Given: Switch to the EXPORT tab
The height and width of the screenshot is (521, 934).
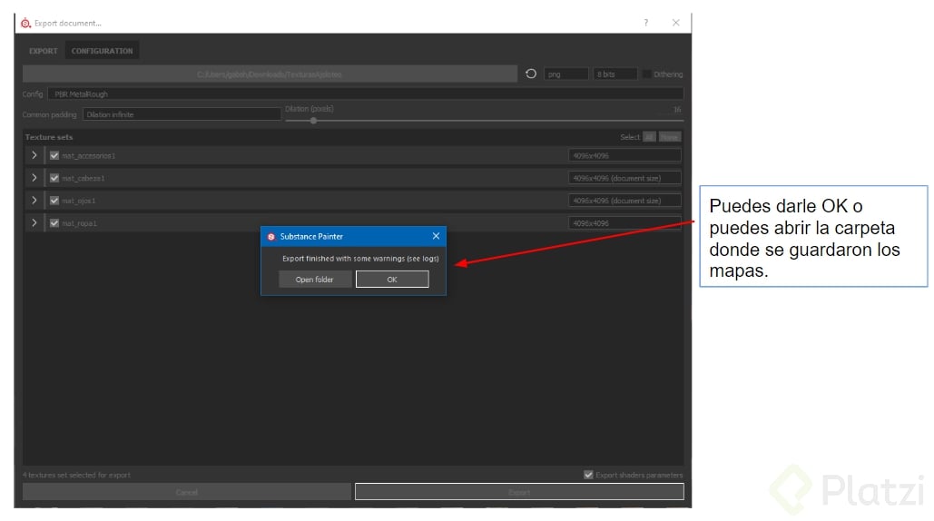Looking at the screenshot, I should click(x=44, y=51).
